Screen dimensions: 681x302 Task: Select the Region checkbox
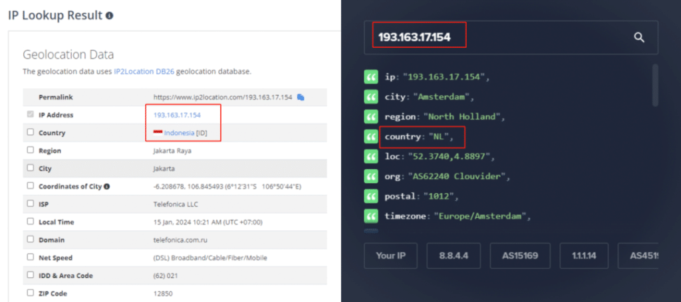click(x=31, y=150)
